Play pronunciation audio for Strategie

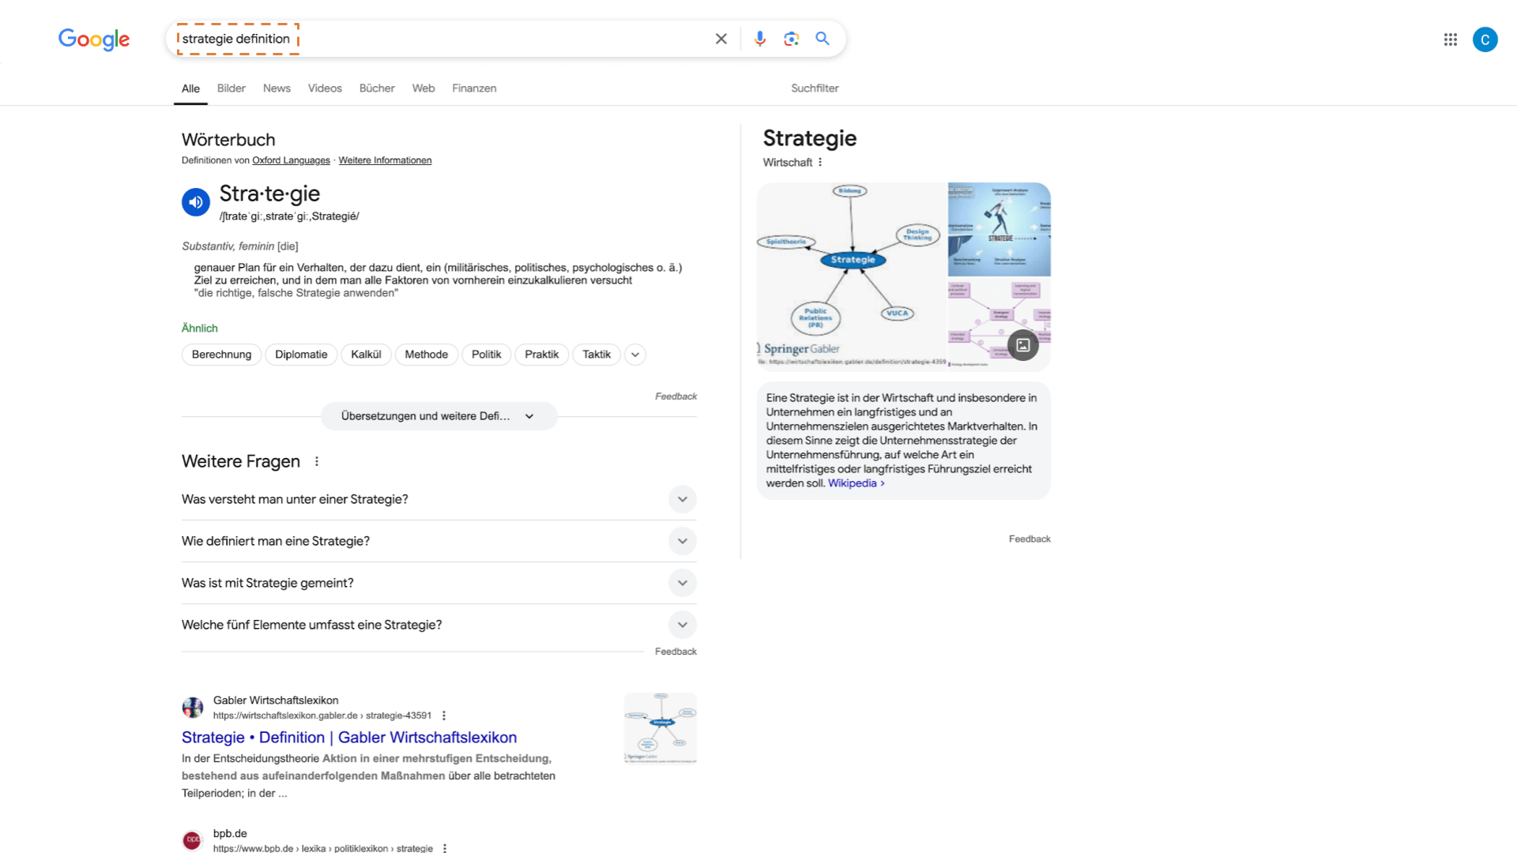(x=196, y=202)
